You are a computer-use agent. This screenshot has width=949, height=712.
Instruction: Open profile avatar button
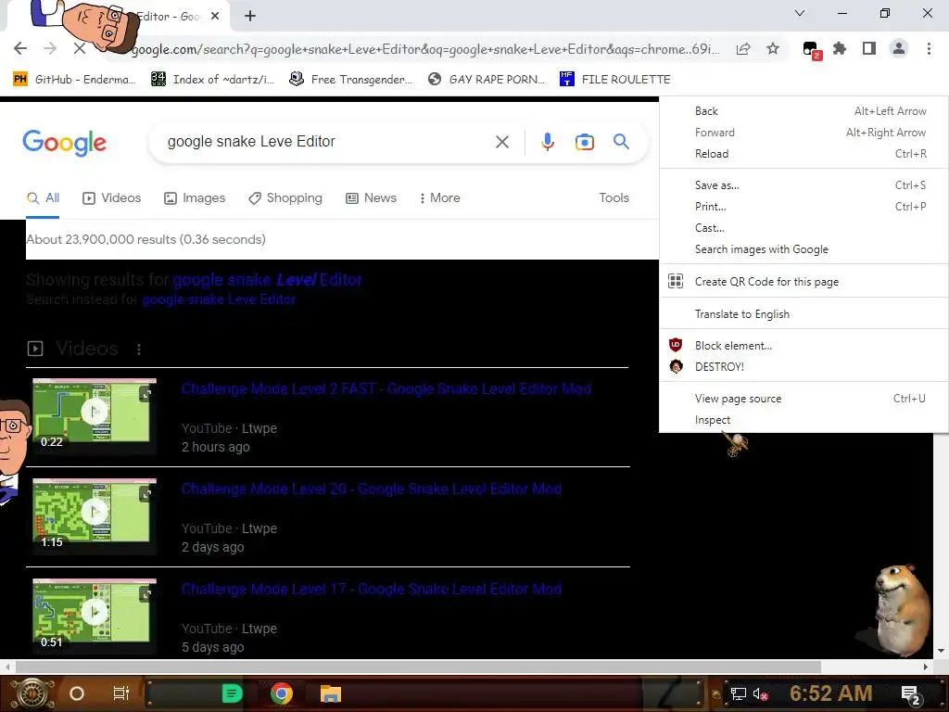[x=899, y=48]
